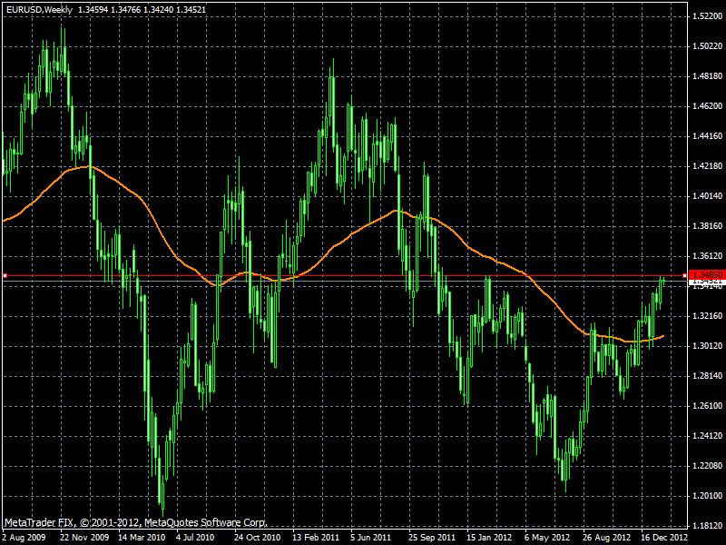Click the 13 Feb 2011 date label
Image resolution: width=726 pixels, height=545 pixels.
pyautogui.click(x=316, y=537)
